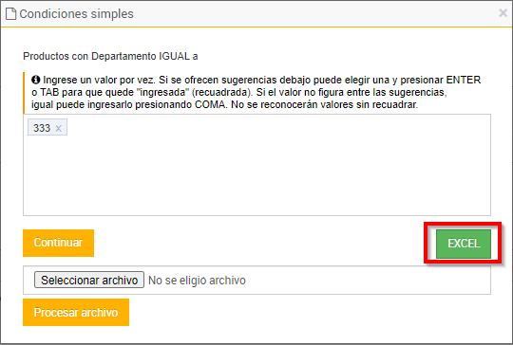Screen dimensions: 513x345
Task: Export using the green EXCEL button
Action: [x=464, y=244]
